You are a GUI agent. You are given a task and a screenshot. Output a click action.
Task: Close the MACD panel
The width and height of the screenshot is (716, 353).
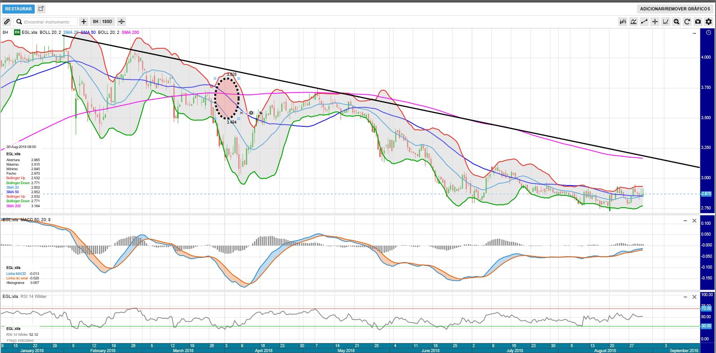pyautogui.click(x=694, y=221)
